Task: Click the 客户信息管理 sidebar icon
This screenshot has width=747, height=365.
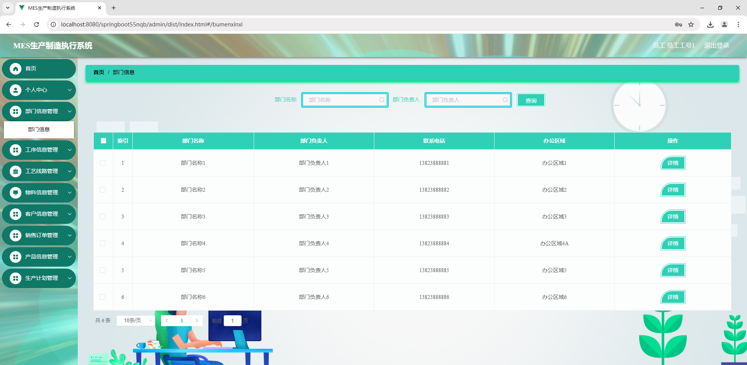Action: point(16,214)
